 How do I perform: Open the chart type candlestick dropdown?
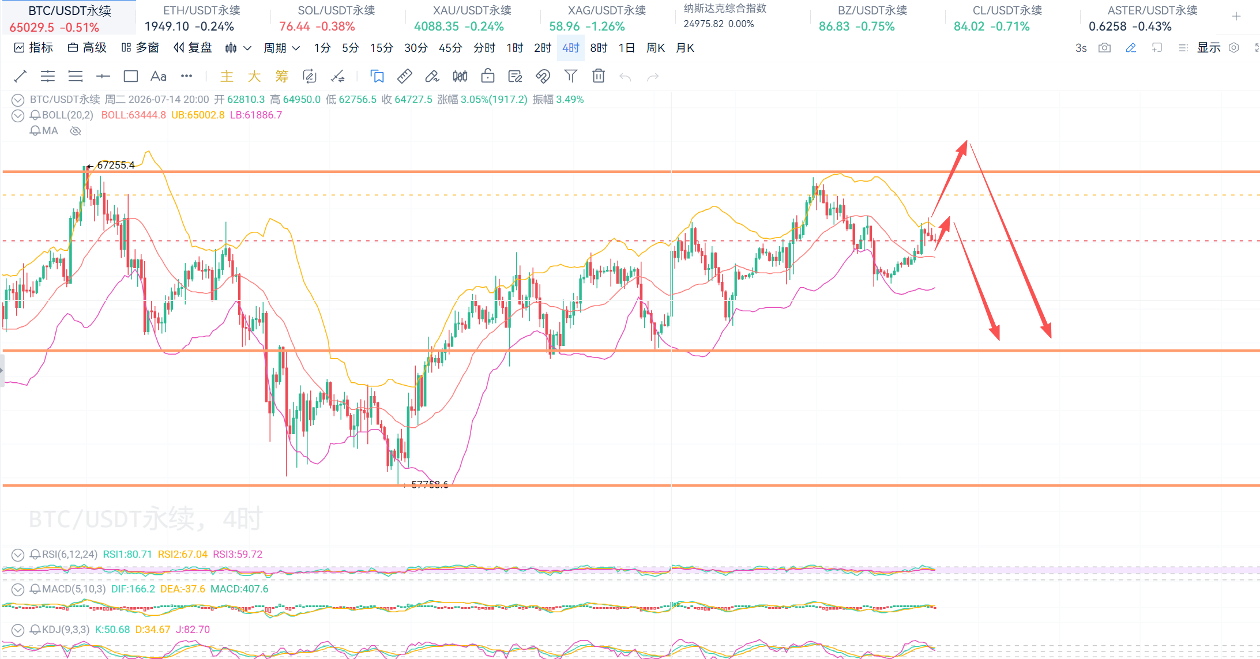pos(238,48)
